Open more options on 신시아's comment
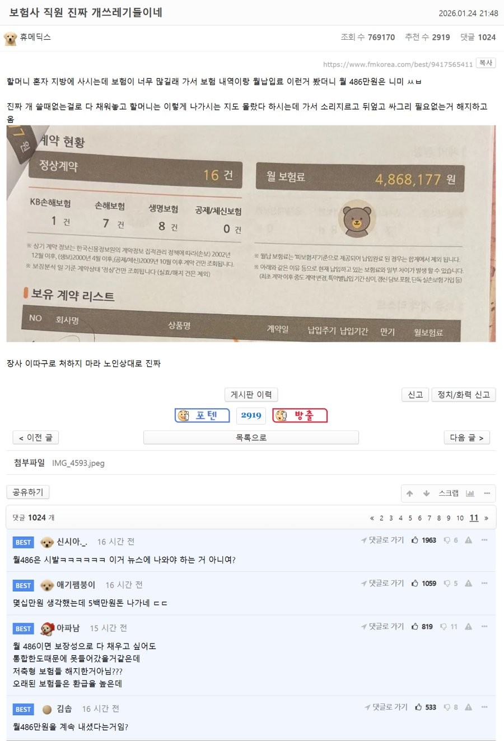The image size is (504, 741). pyautogui.click(x=484, y=540)
